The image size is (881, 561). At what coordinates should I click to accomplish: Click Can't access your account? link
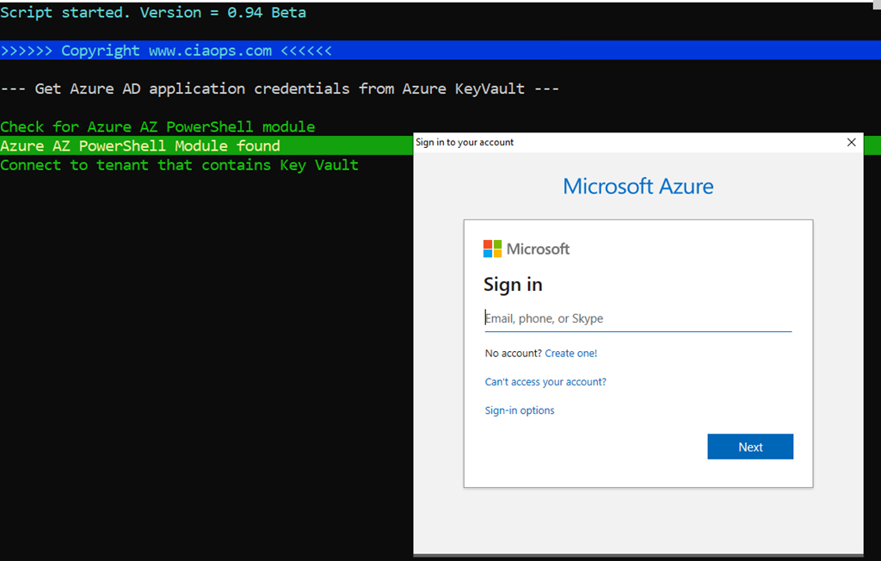tap(545, 382)
